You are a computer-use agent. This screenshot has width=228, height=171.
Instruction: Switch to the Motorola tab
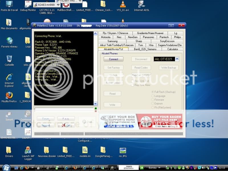(x=106, y=37)
